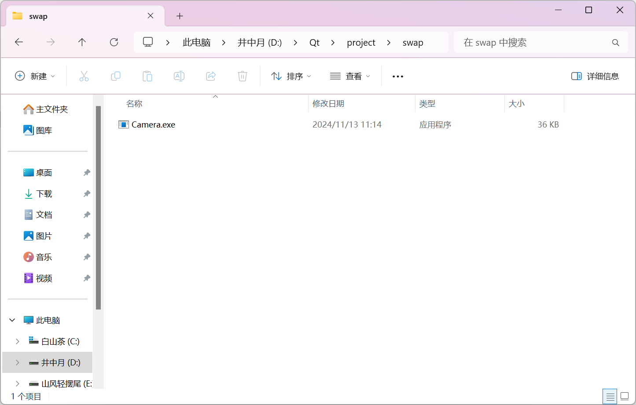
Task: Expand the 山风轻摆尾 (E:) drive node
Action: click(x=18, y=383)
